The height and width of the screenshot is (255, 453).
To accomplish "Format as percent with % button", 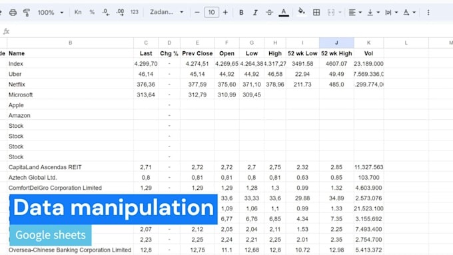I will click(92, 12).
